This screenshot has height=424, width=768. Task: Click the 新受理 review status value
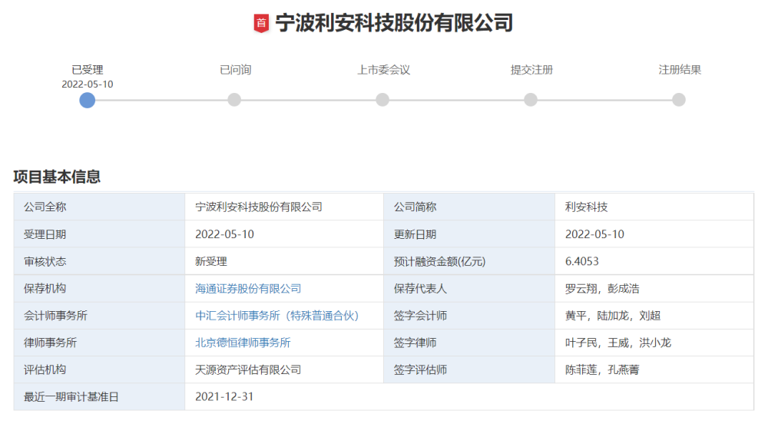point(211,262)
